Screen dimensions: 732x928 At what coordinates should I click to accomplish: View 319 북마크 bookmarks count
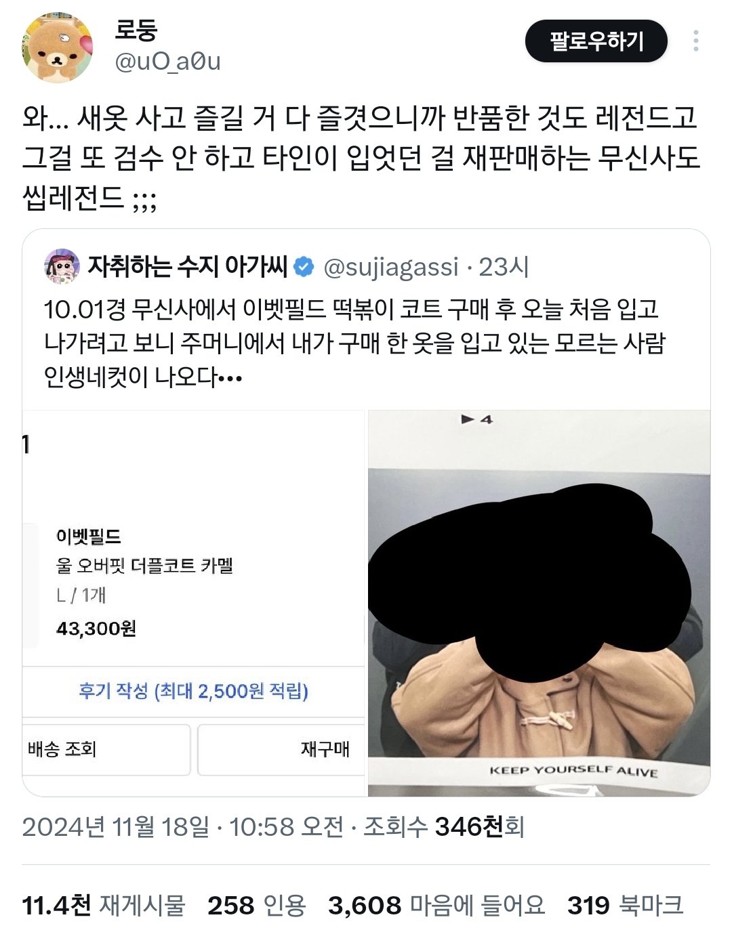[625, 905]
